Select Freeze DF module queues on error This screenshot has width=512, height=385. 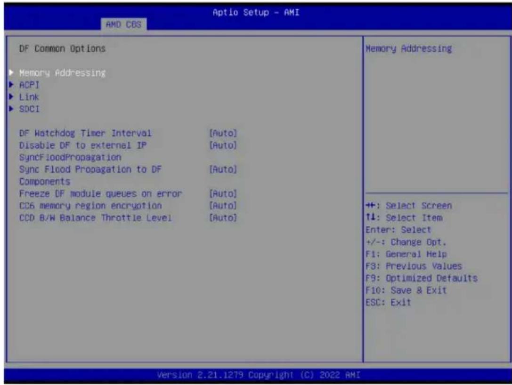point(100,193)
